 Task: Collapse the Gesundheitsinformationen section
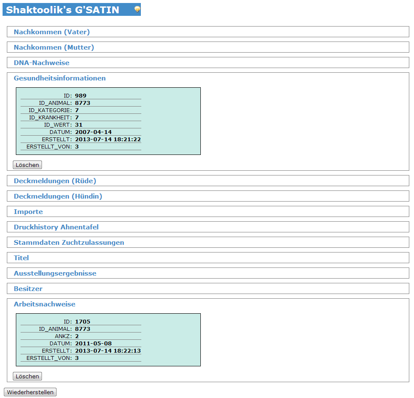coord(60,78)
